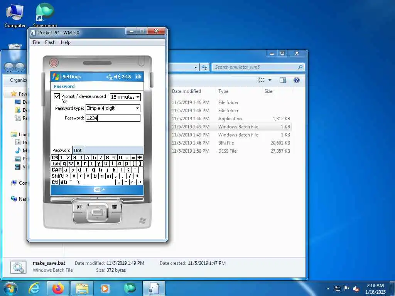Tap the emulator power button icon
The width and height of the screenshot is (395, 296).
pyautogui.click(x=54, y=62)
